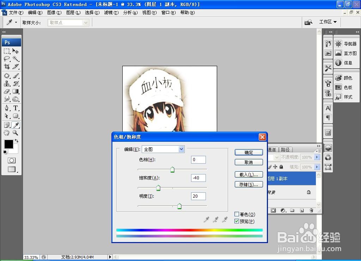Toggle lock image pixels in Layers panel

click(x=270, y=167)
